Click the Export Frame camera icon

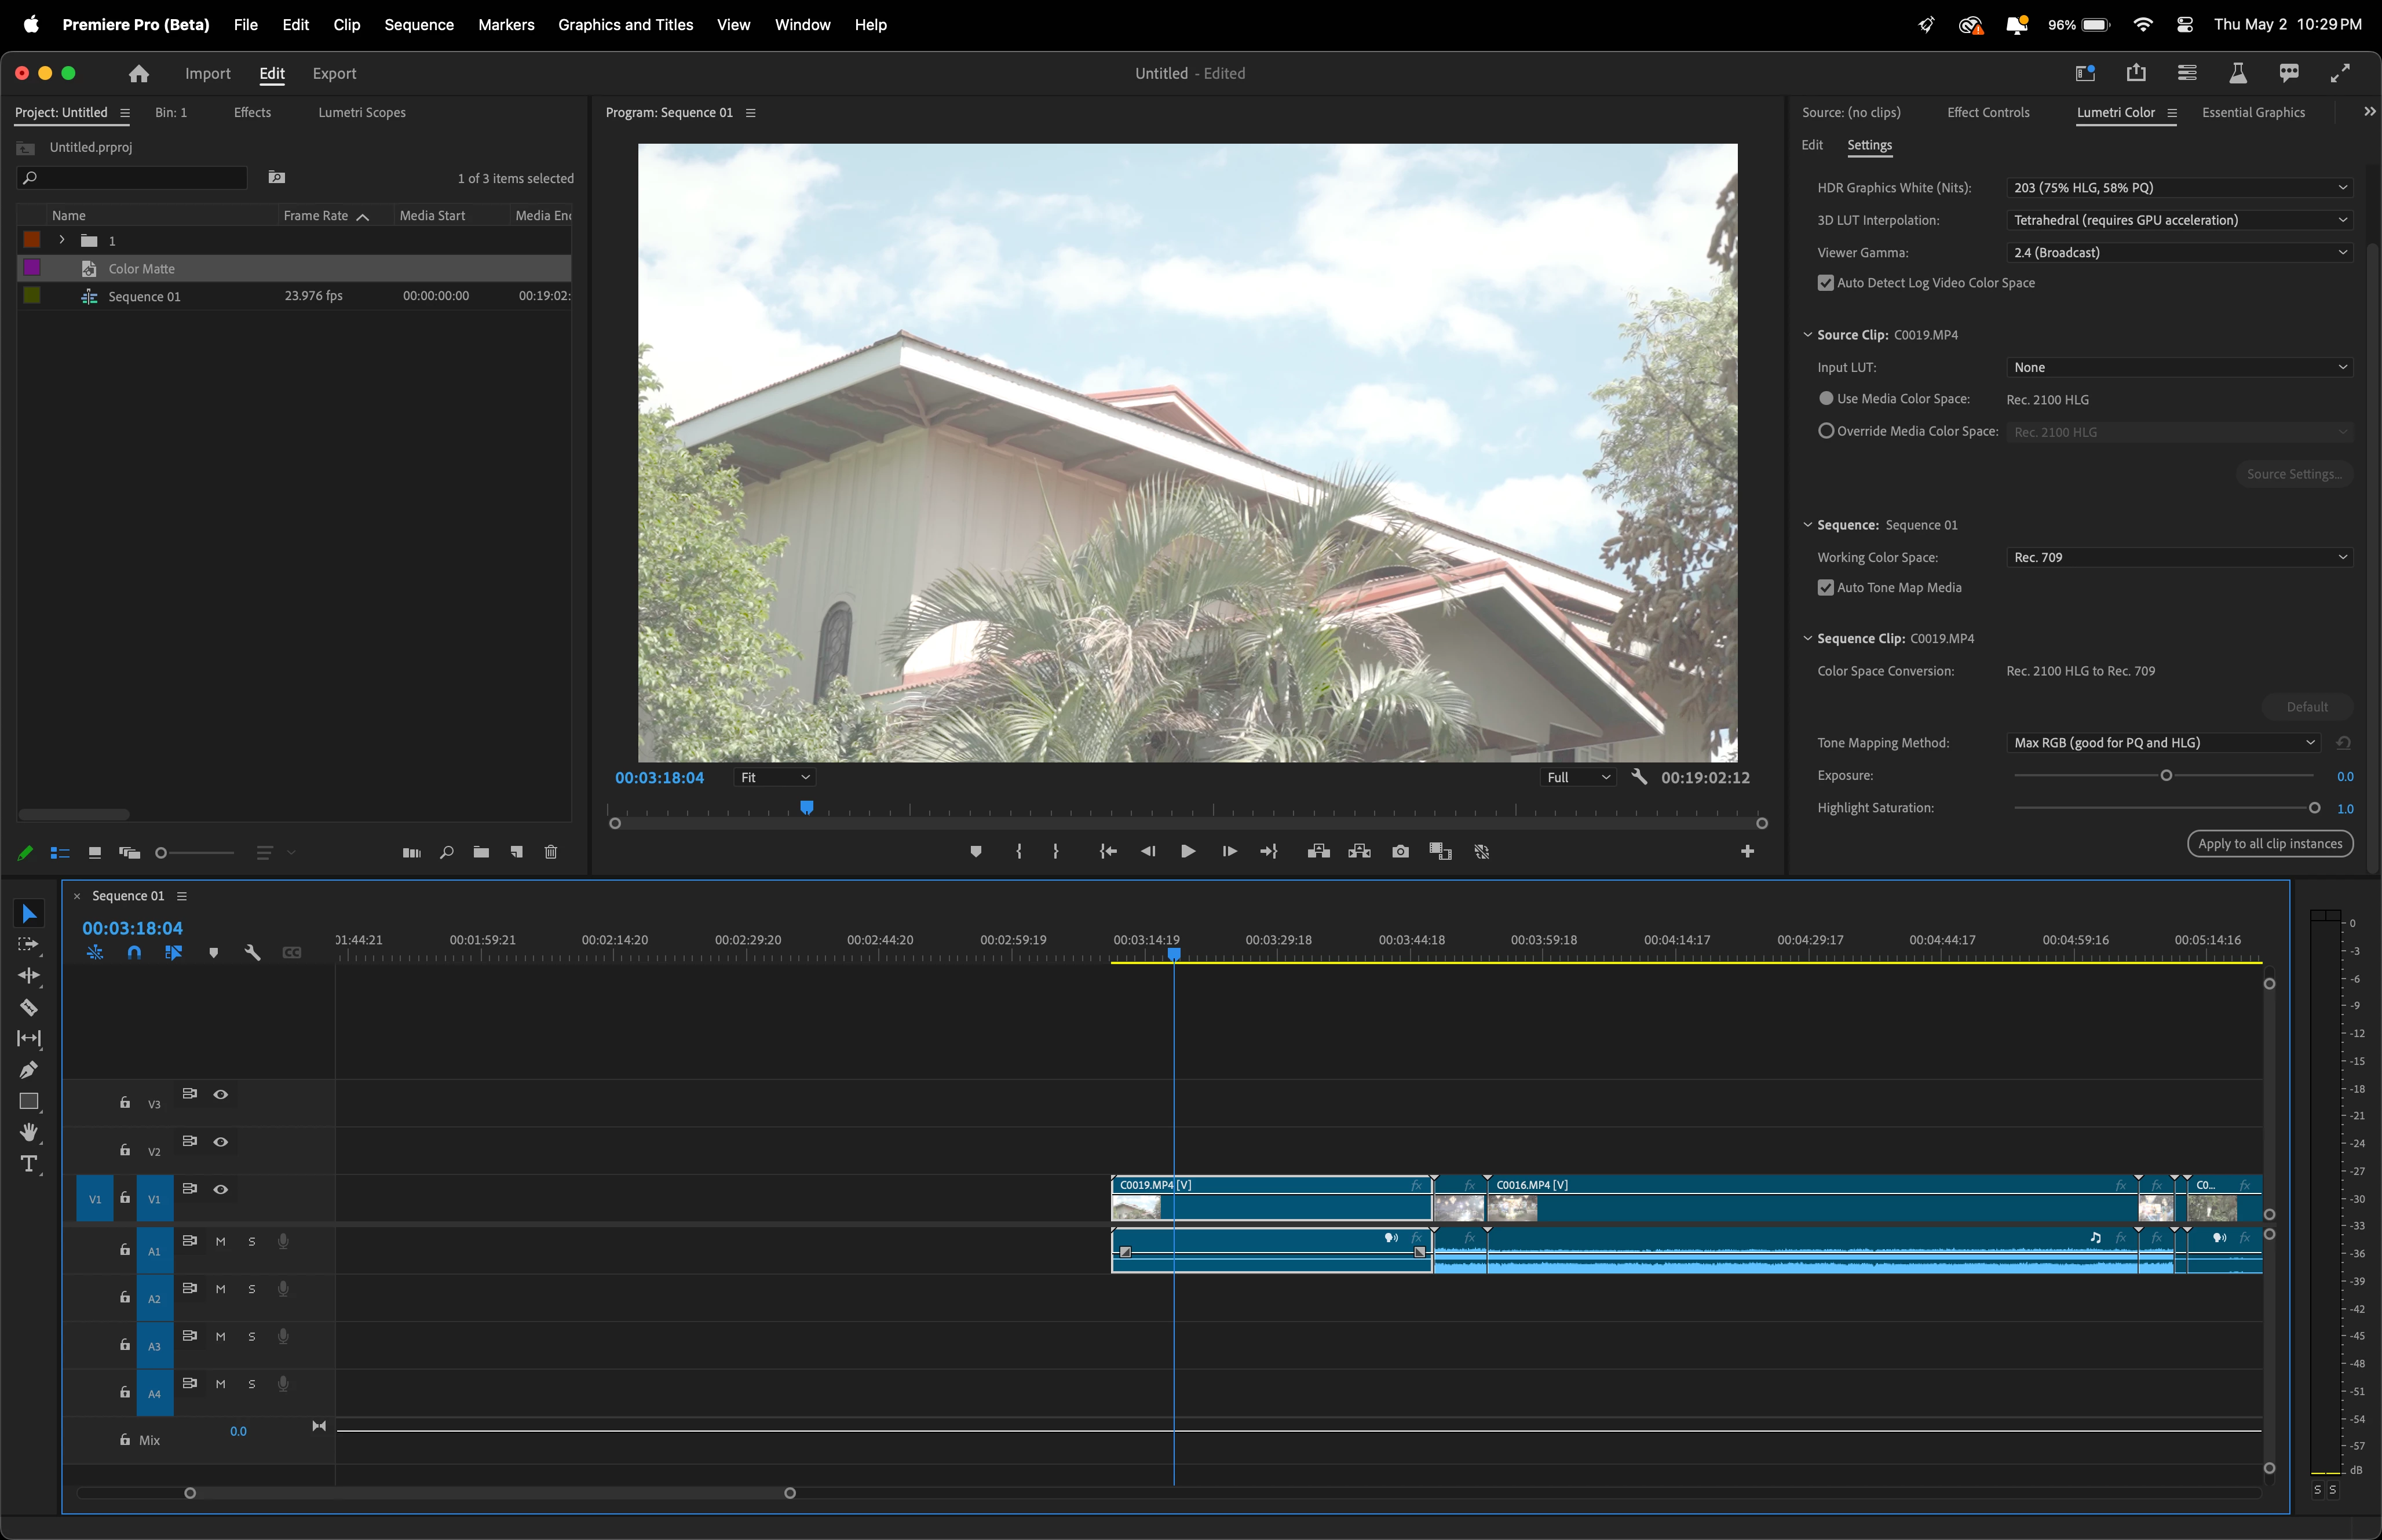point(1401,851)
